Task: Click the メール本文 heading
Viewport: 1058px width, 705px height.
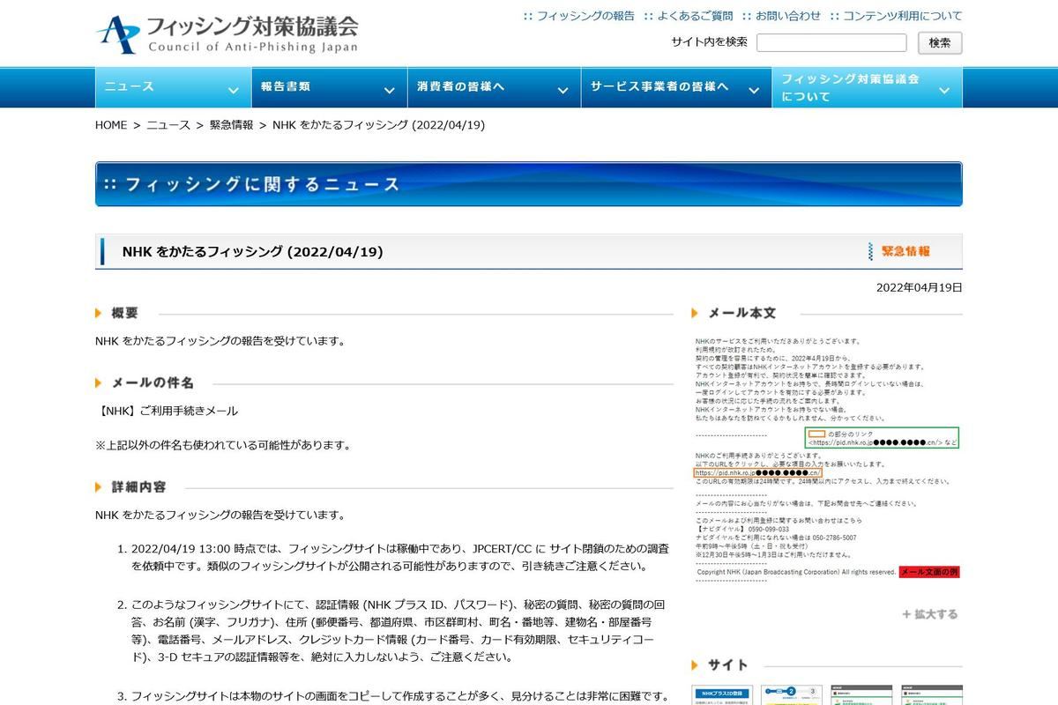Action: tap(742, 313)
